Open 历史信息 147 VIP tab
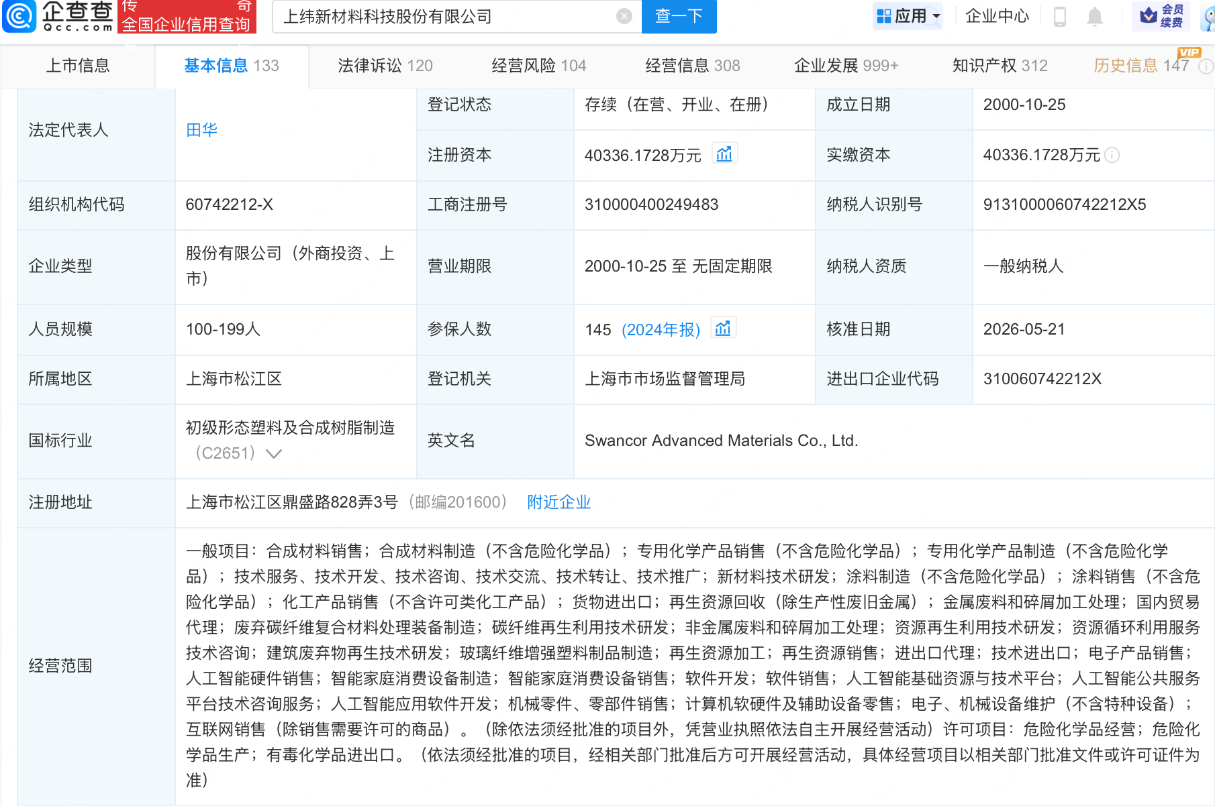 pyautogui.click(x=1142, y=66)
